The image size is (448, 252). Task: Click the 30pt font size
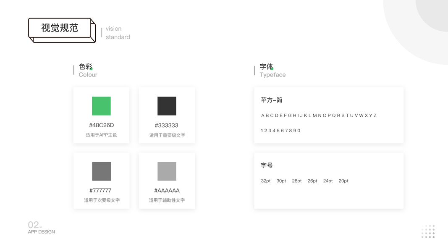(281, 181)
